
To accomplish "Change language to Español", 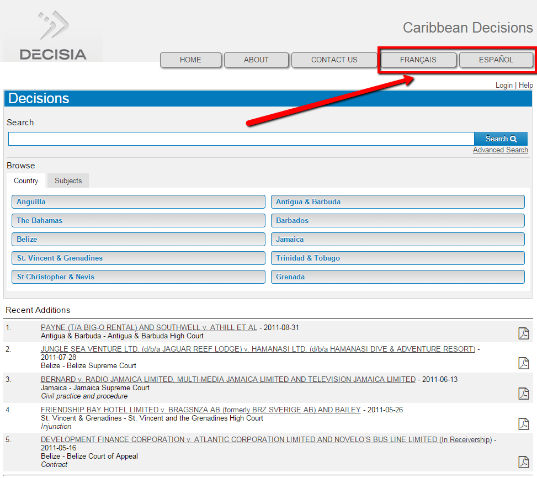I will click(496, 60).
